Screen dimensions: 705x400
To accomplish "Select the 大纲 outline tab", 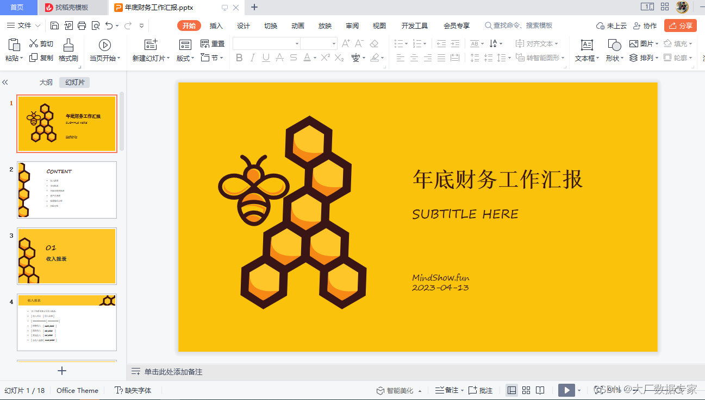I will pos(46,82).
